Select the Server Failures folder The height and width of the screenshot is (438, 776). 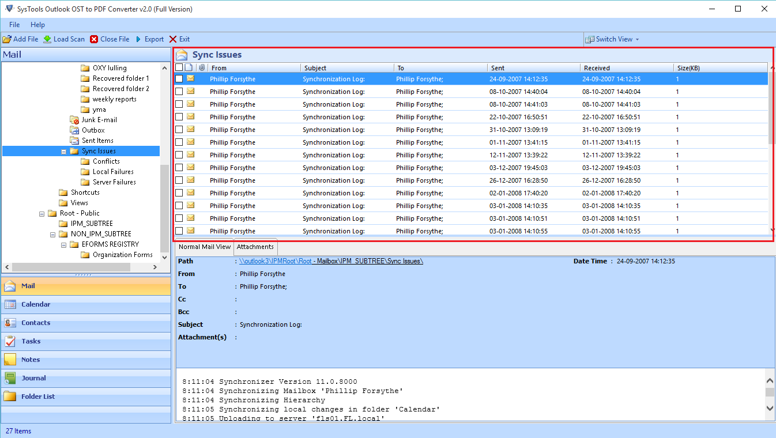[114, 182]
